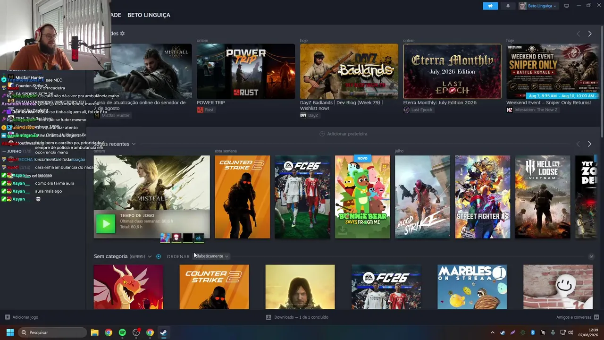Viewport: 604px width, 340px height.
Task: Open the volume speaker tray icon
Action: tap(570, 332)
